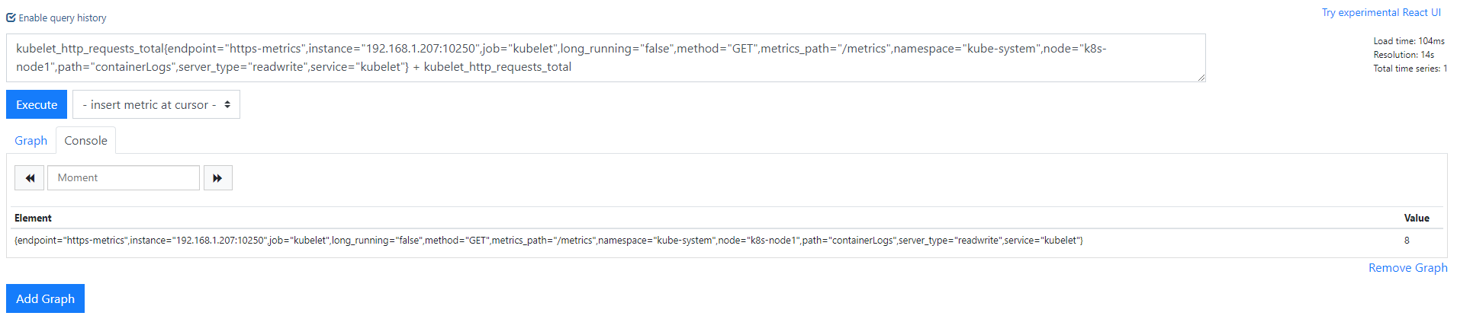This screenshot has width=1457, height=335.
Task: Expand the insert metric at cursor dropdown
Action: (x=156, y=105)
